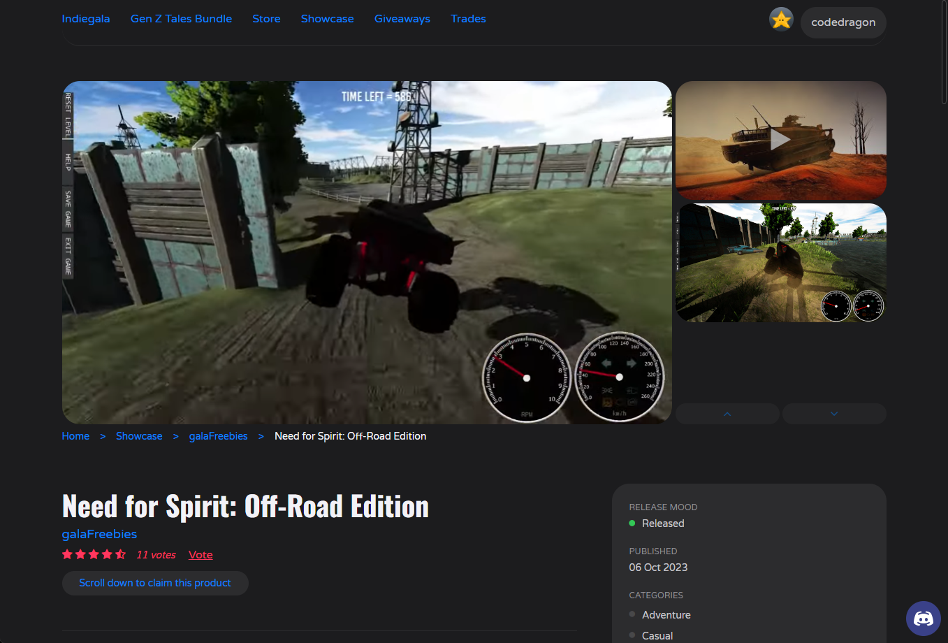Go to Showcase breadcrumb
The width and height of the screenshot is (948, 643).
[x=139, y=436]
